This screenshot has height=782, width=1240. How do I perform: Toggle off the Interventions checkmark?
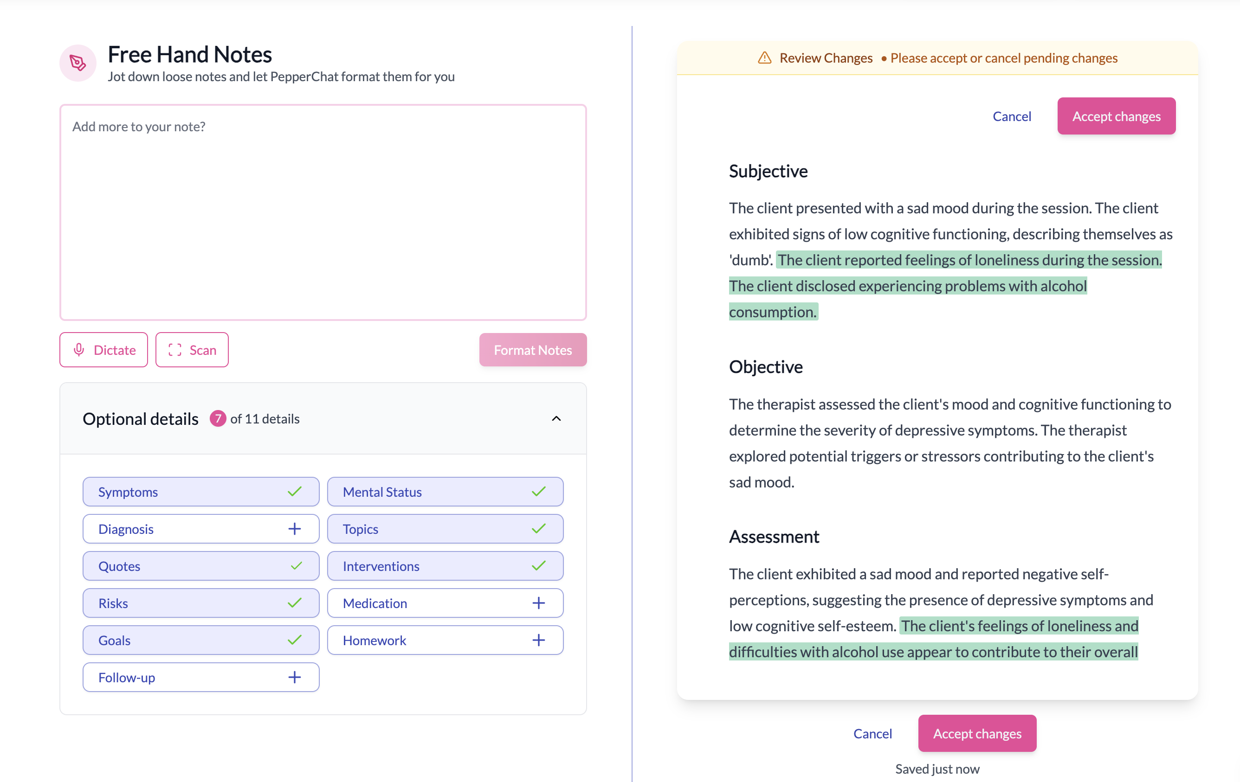point(539,566)
